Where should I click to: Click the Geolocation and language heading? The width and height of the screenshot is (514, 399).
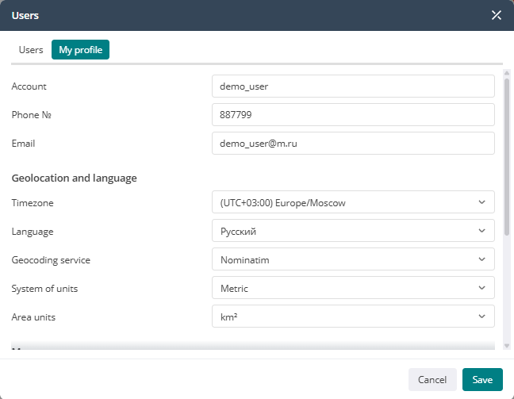(x=74, y=178)
